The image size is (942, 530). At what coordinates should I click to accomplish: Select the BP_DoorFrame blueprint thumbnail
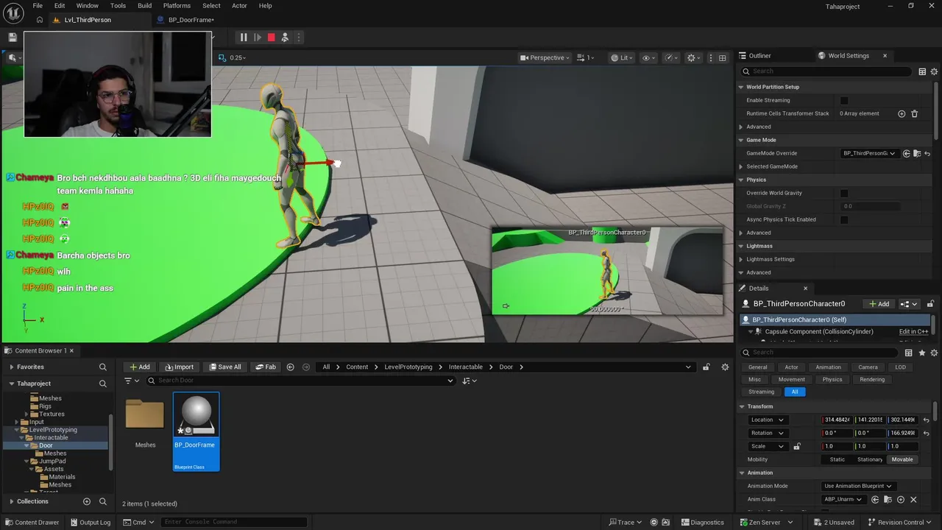(196, 431)
